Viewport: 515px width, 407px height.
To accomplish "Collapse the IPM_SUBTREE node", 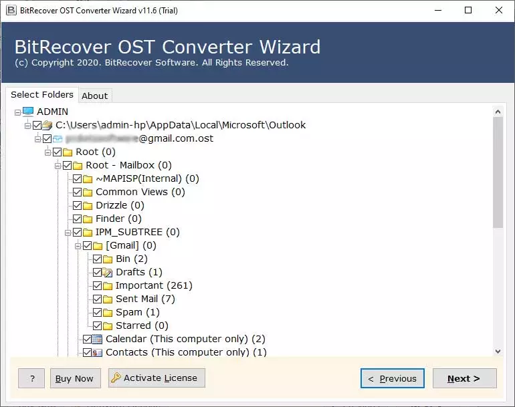I will pos(68,233).
